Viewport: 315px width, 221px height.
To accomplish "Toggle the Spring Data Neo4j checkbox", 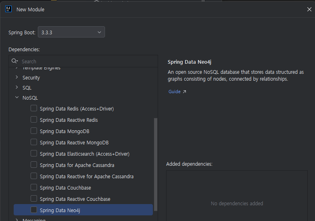I will [x=34, y=210].
